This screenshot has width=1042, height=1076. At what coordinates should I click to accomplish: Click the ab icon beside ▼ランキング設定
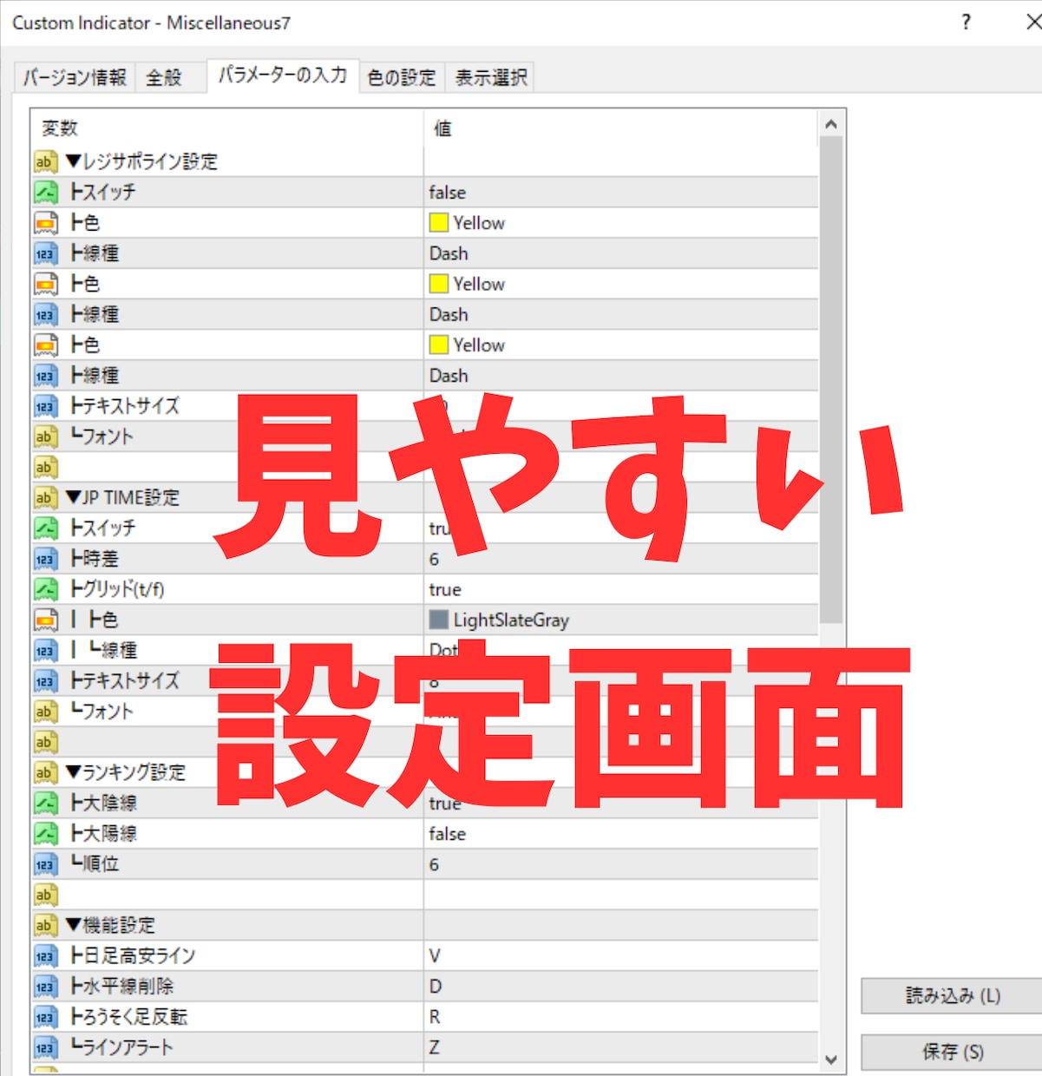[45, 772]
